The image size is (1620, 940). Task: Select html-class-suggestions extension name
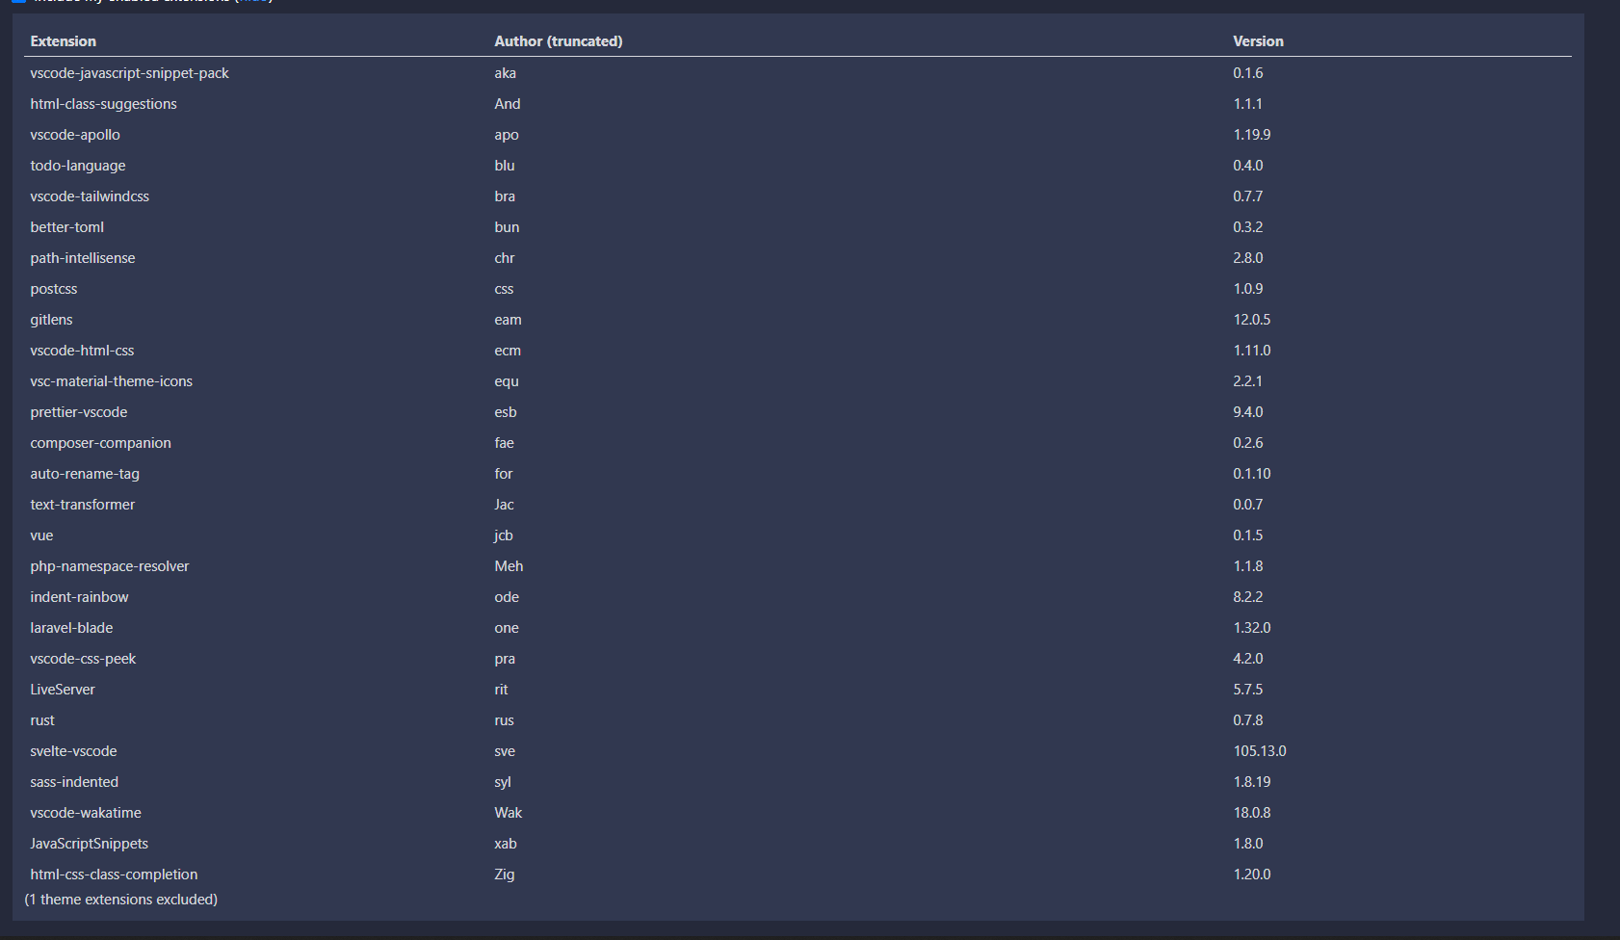coord(103,104)
